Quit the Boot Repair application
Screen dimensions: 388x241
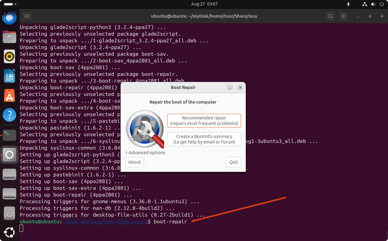click(x=234, y=162)
